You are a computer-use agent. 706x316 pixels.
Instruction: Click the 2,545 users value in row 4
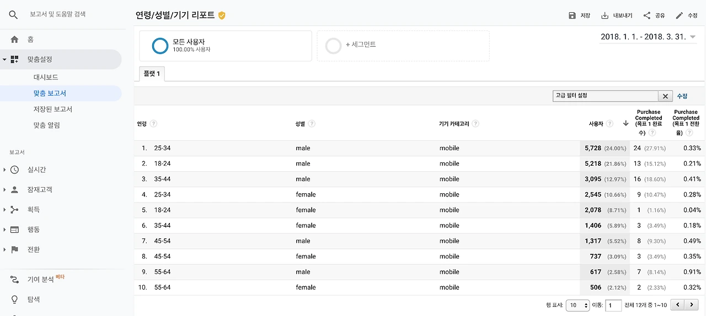593,194
